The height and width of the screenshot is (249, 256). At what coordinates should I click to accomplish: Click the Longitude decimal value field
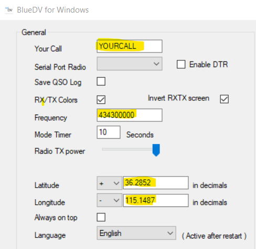coord(156,200)
